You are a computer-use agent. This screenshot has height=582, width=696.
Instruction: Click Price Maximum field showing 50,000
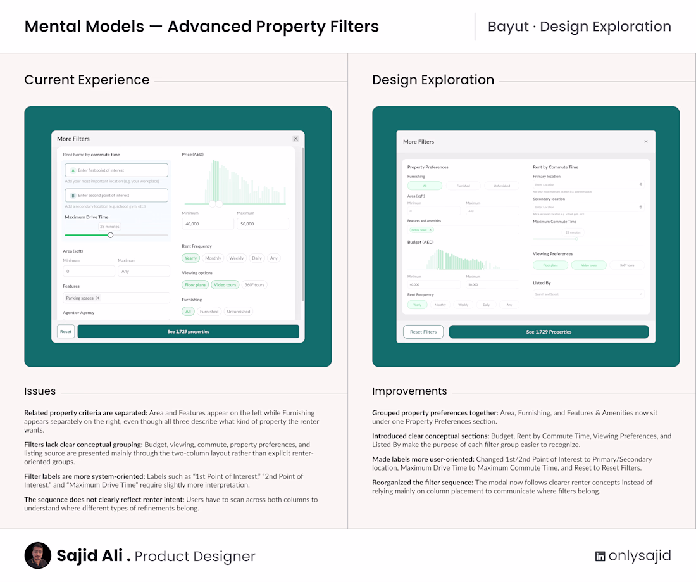[x=263, y=224]
